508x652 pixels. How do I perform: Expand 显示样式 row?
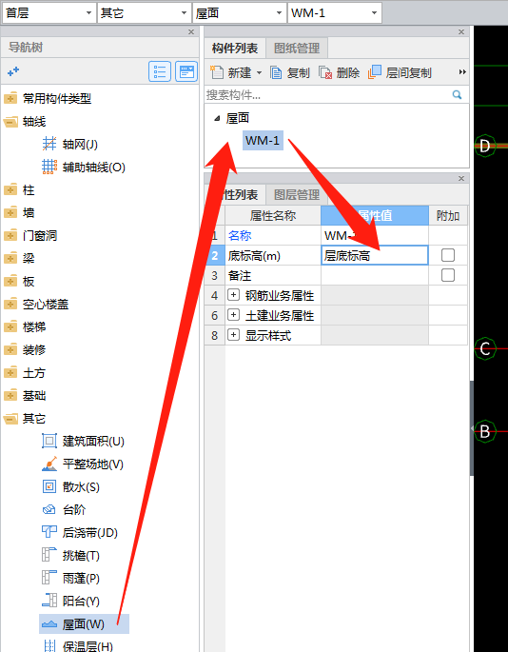pyautogui.click(x=233, y=335)
